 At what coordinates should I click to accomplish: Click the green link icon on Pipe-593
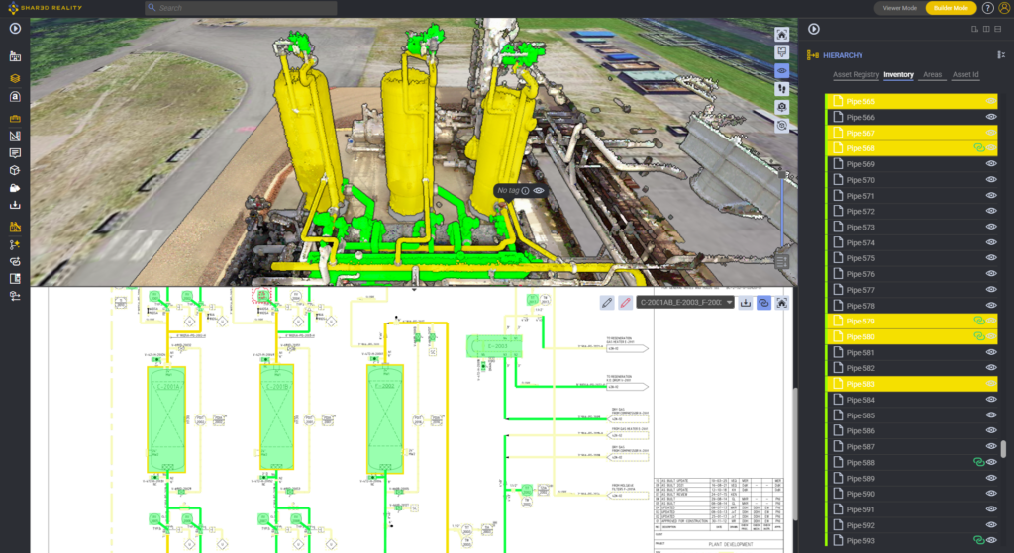pos(979,541)
